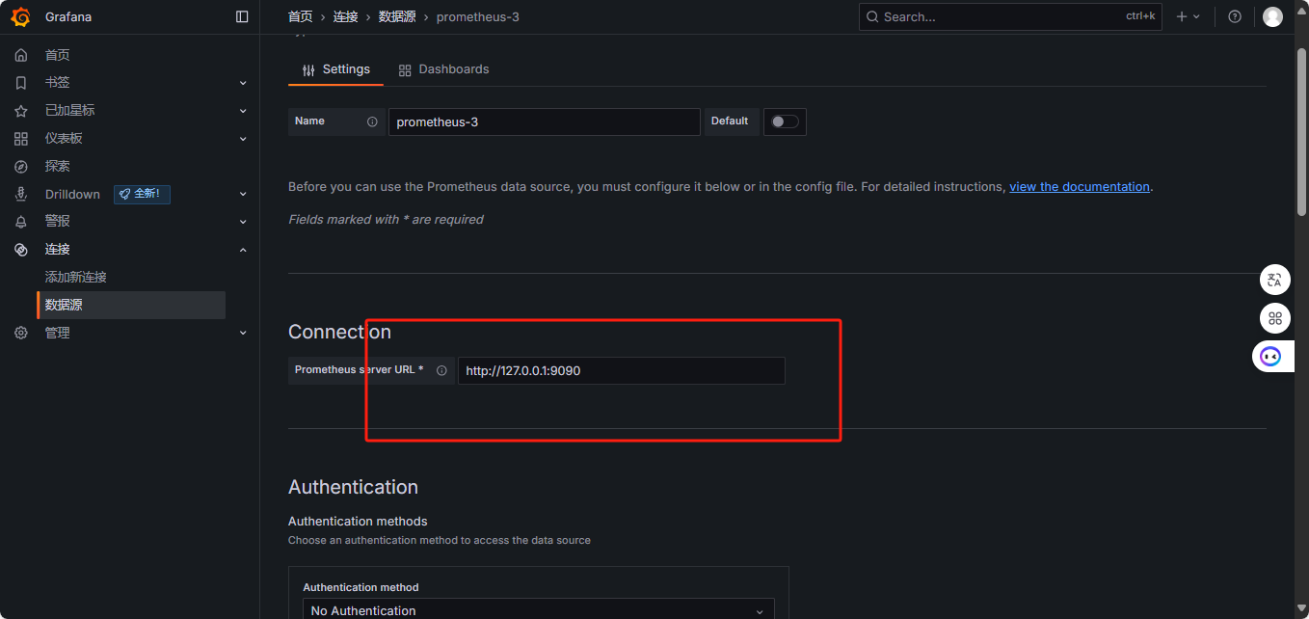The width and height of the screenshot is (1309, 619).
Task: Click the connections link icon
Action: coord(21,249)
